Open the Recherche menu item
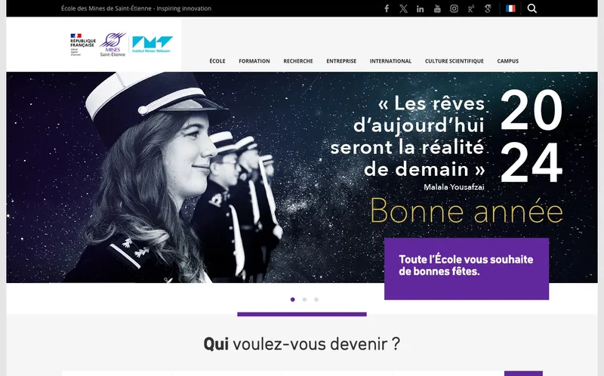 (x=298, y=61)
